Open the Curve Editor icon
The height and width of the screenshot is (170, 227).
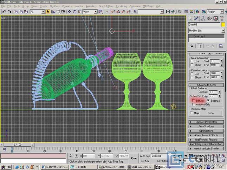(x=186, y=12)
